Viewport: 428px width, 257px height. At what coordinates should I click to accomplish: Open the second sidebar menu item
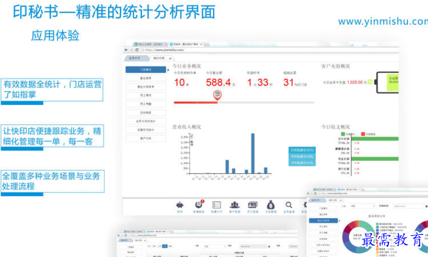pyautogui.click(x=146, y=78)
